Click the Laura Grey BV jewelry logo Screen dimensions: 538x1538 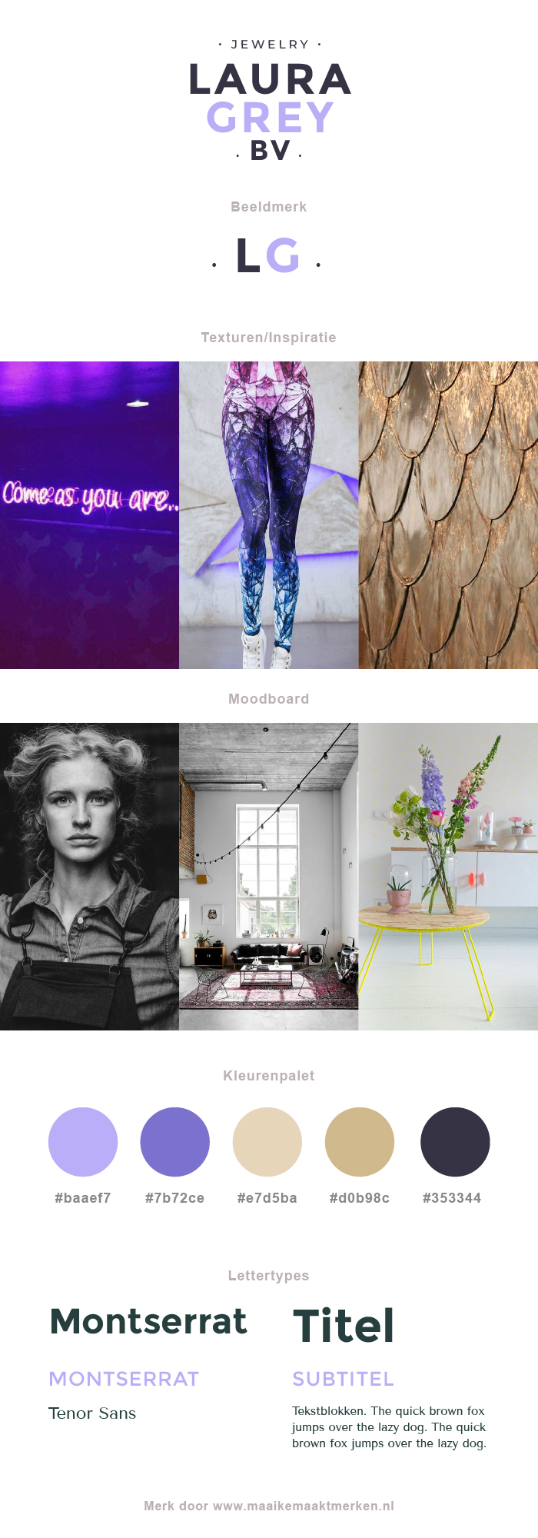pyautogui.click(x=270, y=100)
